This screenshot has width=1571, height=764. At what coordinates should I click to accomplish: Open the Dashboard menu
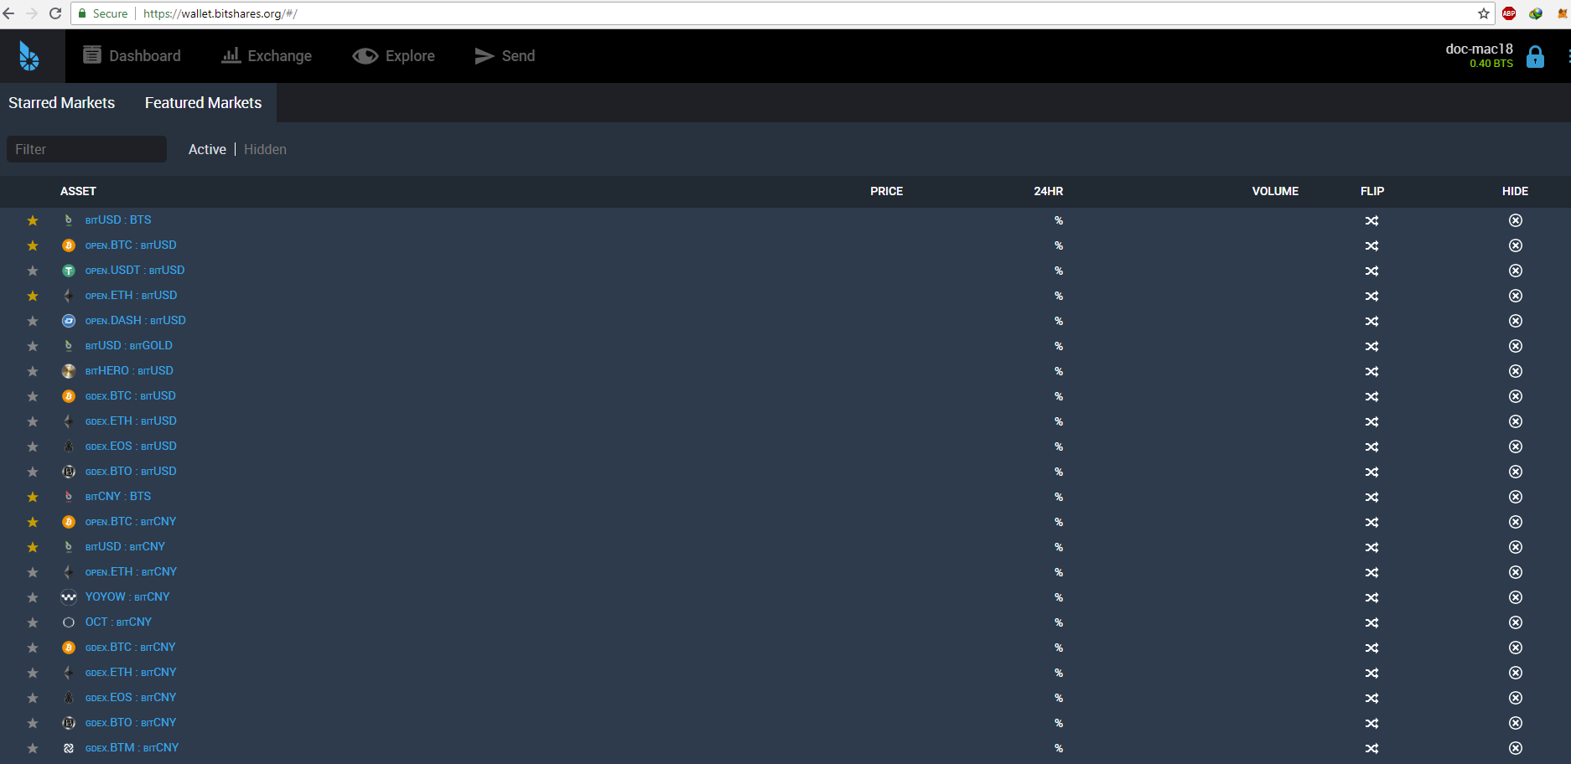132,56
